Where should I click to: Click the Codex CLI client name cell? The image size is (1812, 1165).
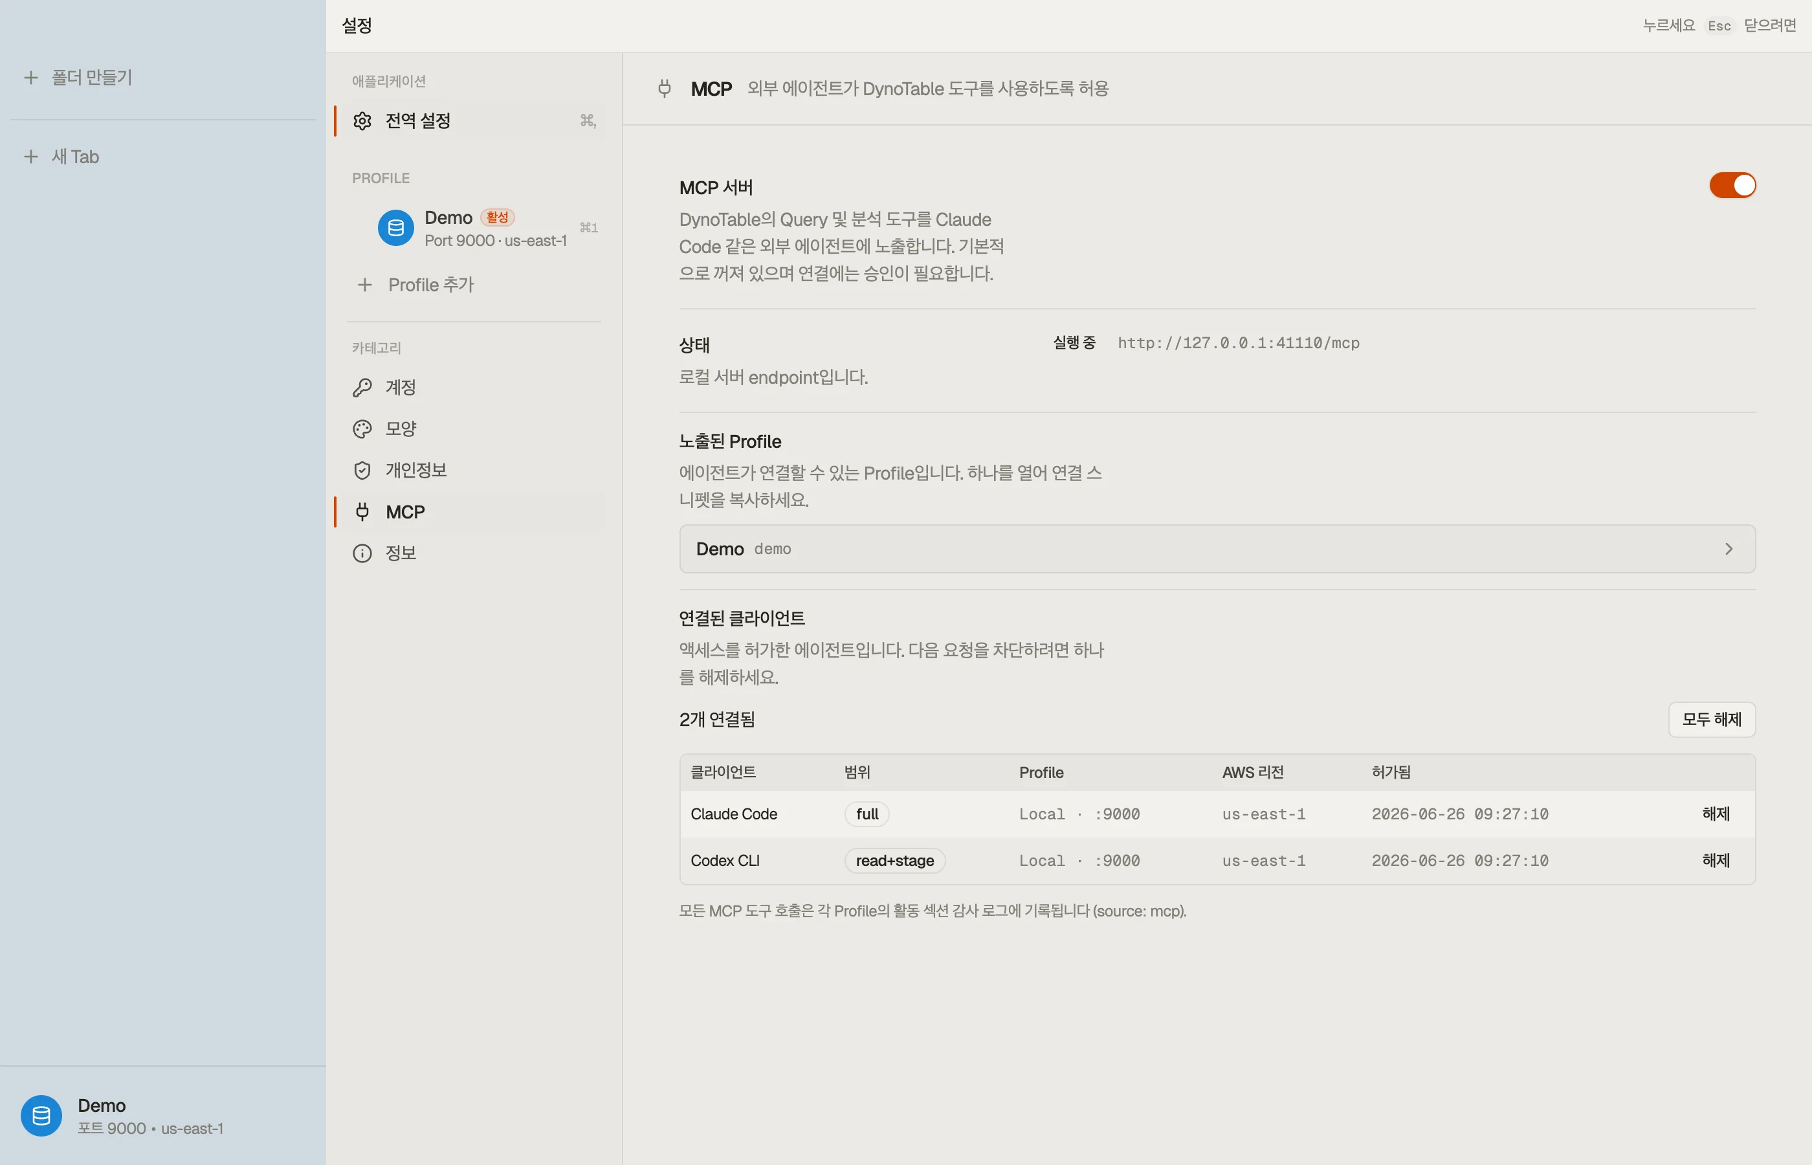coord(725,861)
